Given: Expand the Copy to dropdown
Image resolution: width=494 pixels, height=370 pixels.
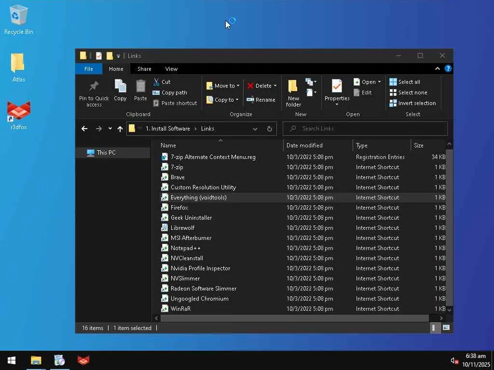Looking at the screenshot, I should click(x=237, y=100).
